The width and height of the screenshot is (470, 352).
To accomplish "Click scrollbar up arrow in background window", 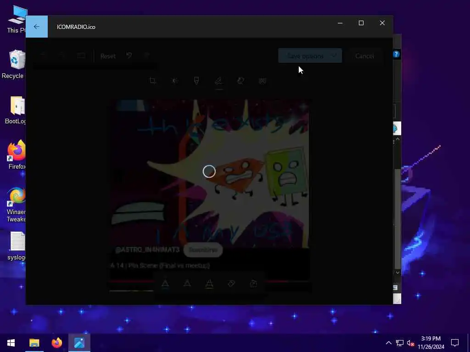I will click(x=397, y=139).
